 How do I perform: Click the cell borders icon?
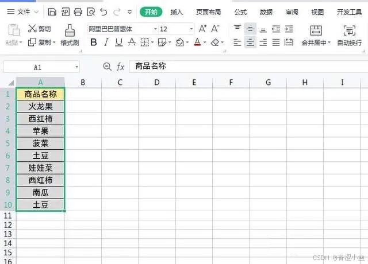[144, 42]
